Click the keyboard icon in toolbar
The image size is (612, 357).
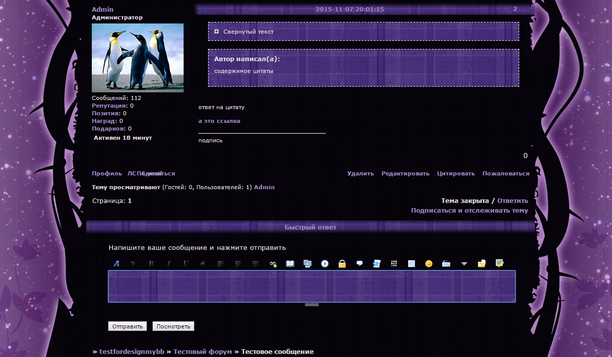(x=446, y=264)
